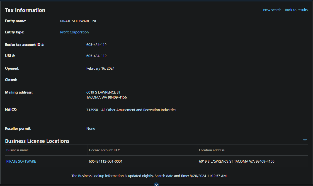
Task: Select the Entity name: label
Action: [x=15, y=21]
